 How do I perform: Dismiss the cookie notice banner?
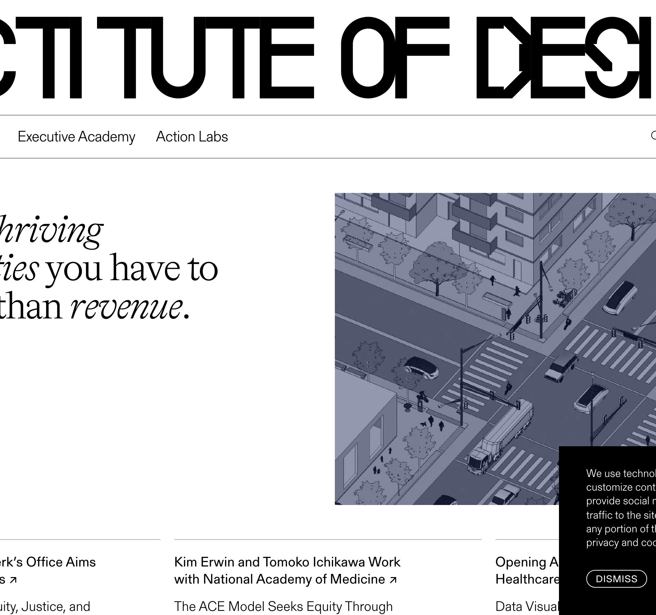(616, 578)
